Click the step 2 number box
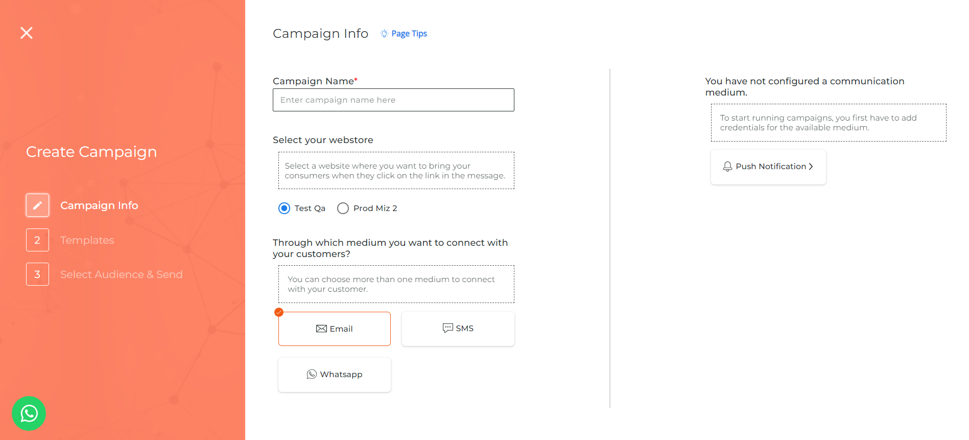Image resolution: width=969 pixels, height=440 pixels. [37, 240]
